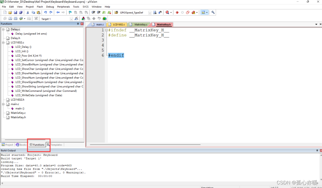The image size is (322, 188).
Task: Open the GPIOSpeed_TypeDef find combo box dropdown
Action: pos(150,13)
